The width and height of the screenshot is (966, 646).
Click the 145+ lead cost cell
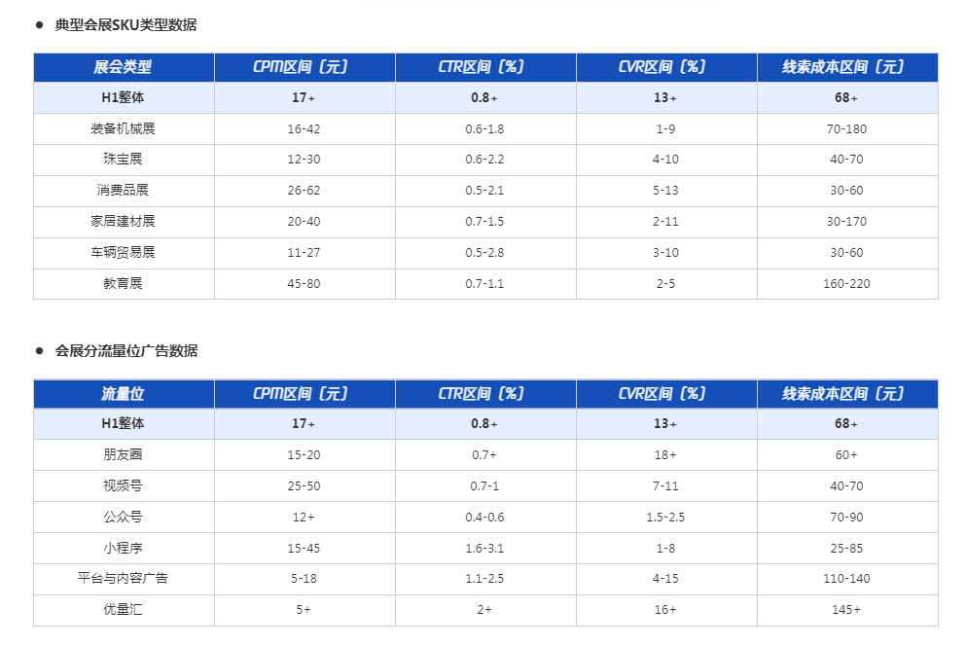click(x=846, y=610)
